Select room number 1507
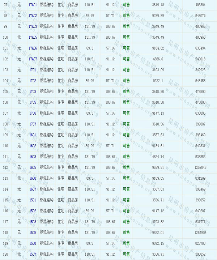The height and width of the screenshot is (260, 217). (x=33, y=255)
